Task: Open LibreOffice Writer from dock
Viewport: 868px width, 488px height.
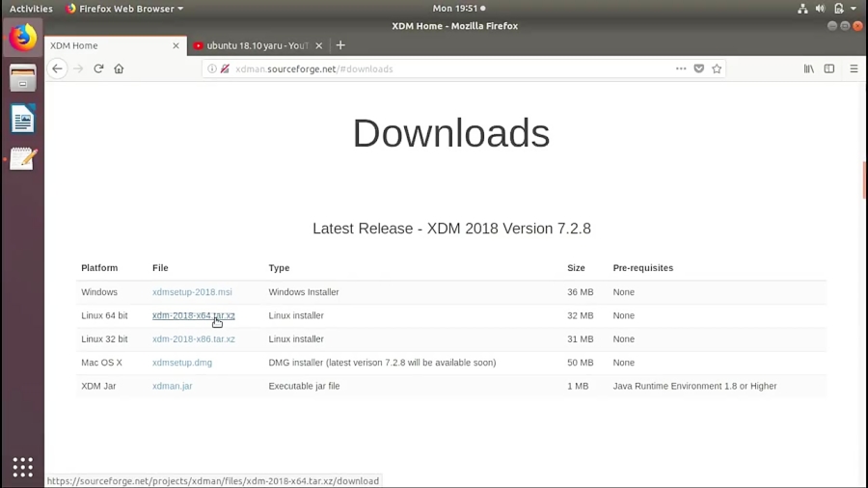Action: (23, 119)
